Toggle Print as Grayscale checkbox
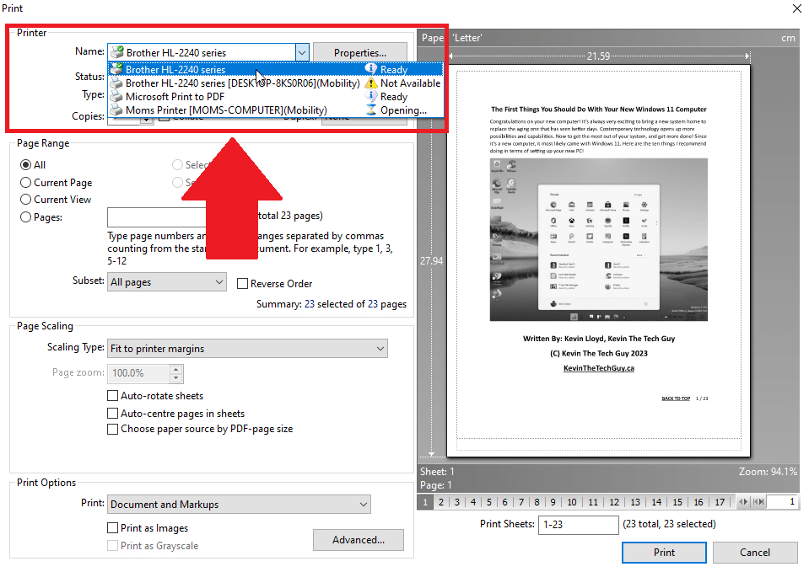Viewport: 809px width, 572px height. tap(112, 545)
